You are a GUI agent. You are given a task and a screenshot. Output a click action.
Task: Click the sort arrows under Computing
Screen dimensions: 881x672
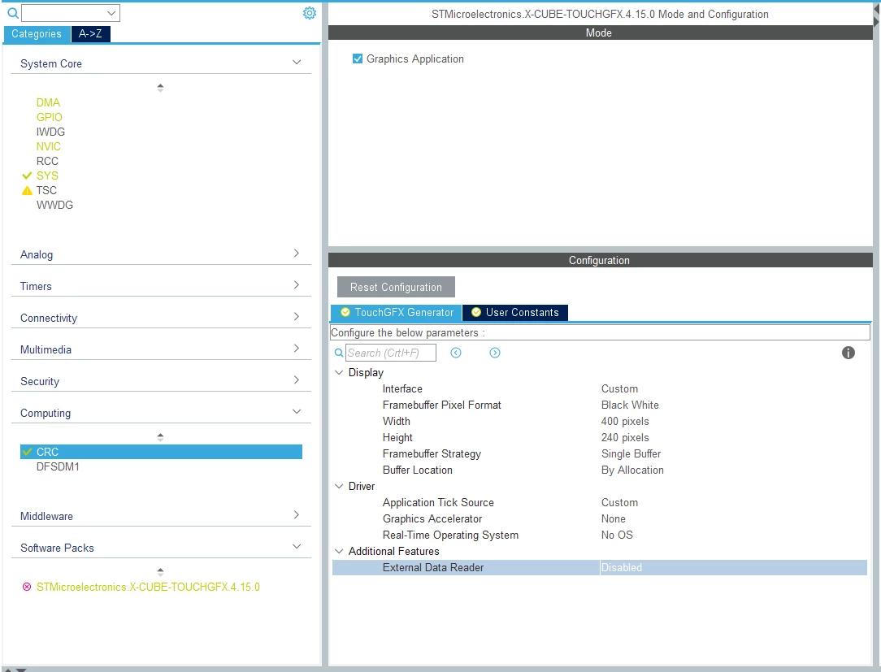pyautogui.click(x=160, y=436)
